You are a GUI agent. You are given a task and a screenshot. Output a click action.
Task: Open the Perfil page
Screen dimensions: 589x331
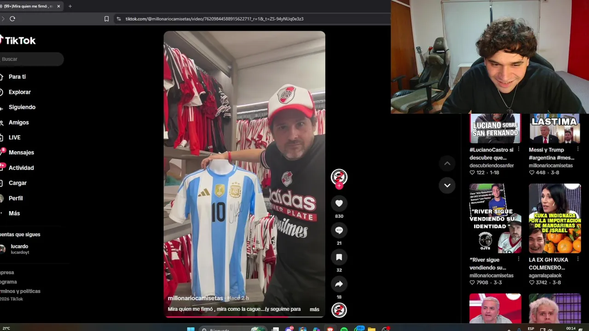pos(16,198)
